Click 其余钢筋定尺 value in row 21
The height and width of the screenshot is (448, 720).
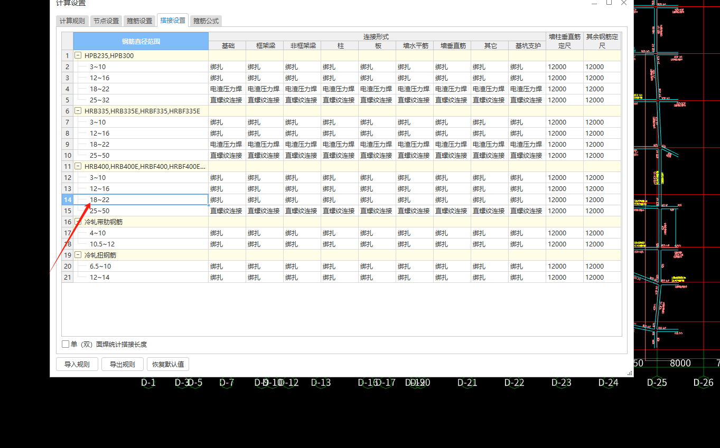(x=602, y=277)
